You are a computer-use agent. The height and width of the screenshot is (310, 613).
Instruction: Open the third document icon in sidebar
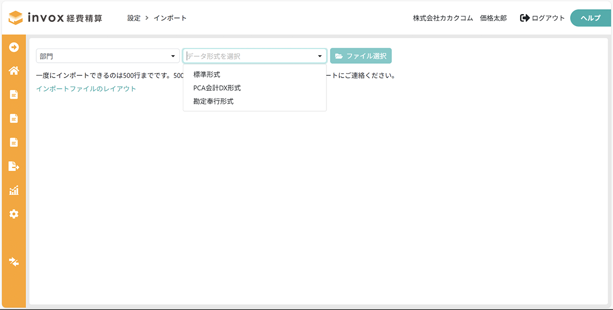[14, 142]
